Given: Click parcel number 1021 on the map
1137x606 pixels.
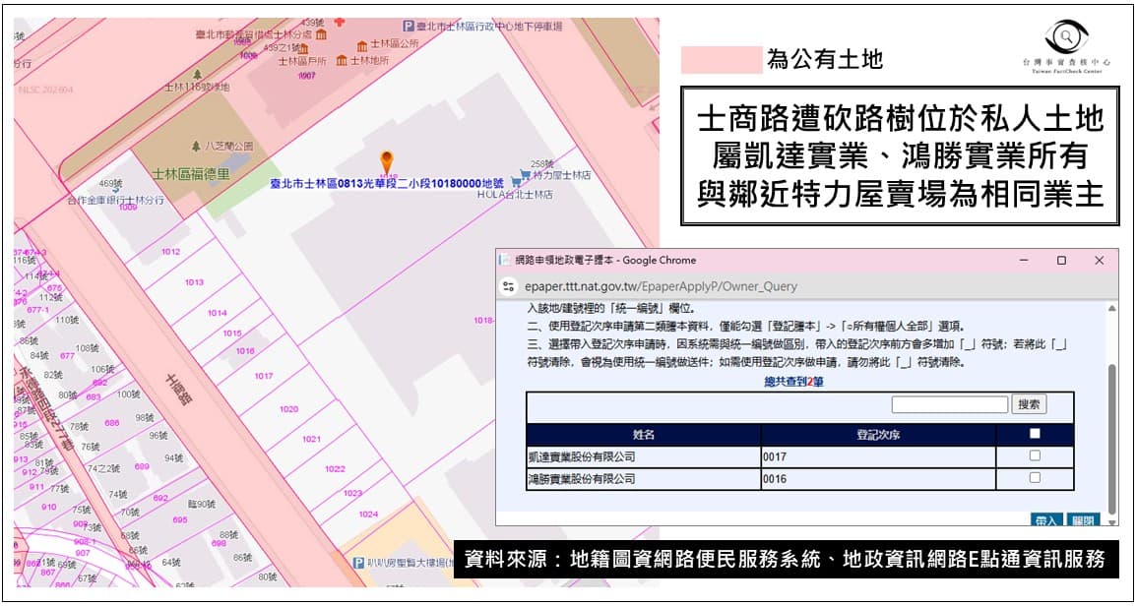Looking at the screenshot, I should (311, 439).
